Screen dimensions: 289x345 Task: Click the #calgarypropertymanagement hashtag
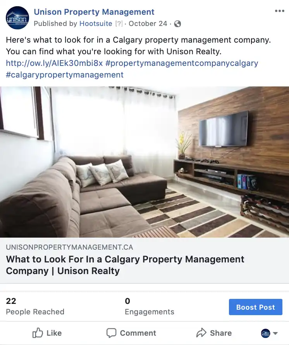click(x=65, y=75)
